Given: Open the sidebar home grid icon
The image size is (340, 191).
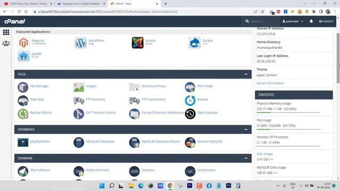Looking at the screenshot, I should point(6,32).
